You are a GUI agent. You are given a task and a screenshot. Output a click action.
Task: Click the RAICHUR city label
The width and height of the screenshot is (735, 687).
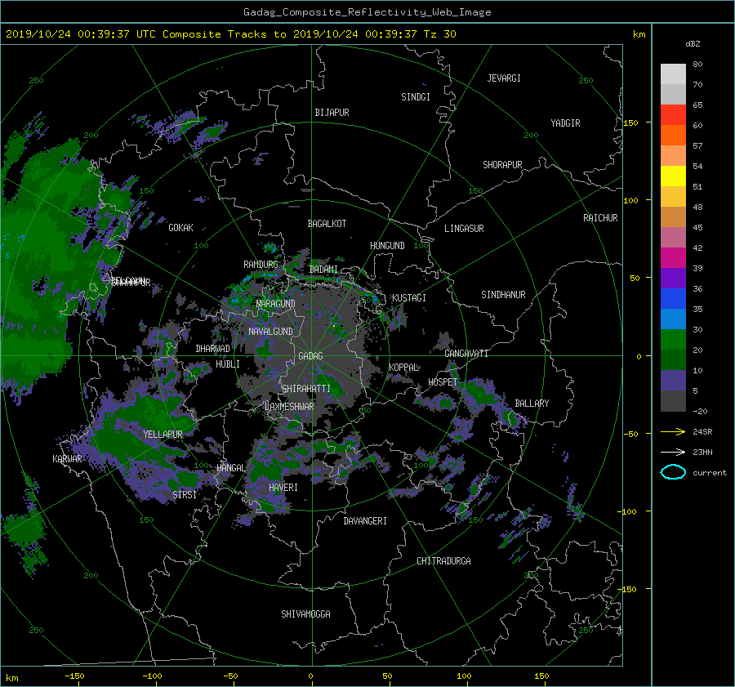(600, 218)
